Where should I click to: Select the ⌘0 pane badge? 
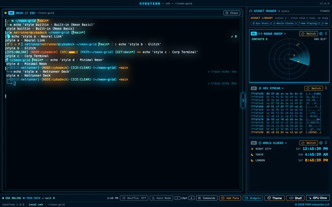click(11, 13)
